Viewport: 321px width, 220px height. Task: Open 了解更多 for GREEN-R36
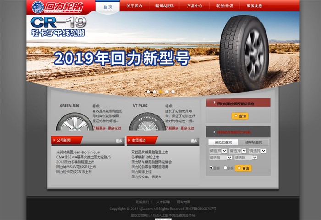pyautogui.click(x=100, y=128)
